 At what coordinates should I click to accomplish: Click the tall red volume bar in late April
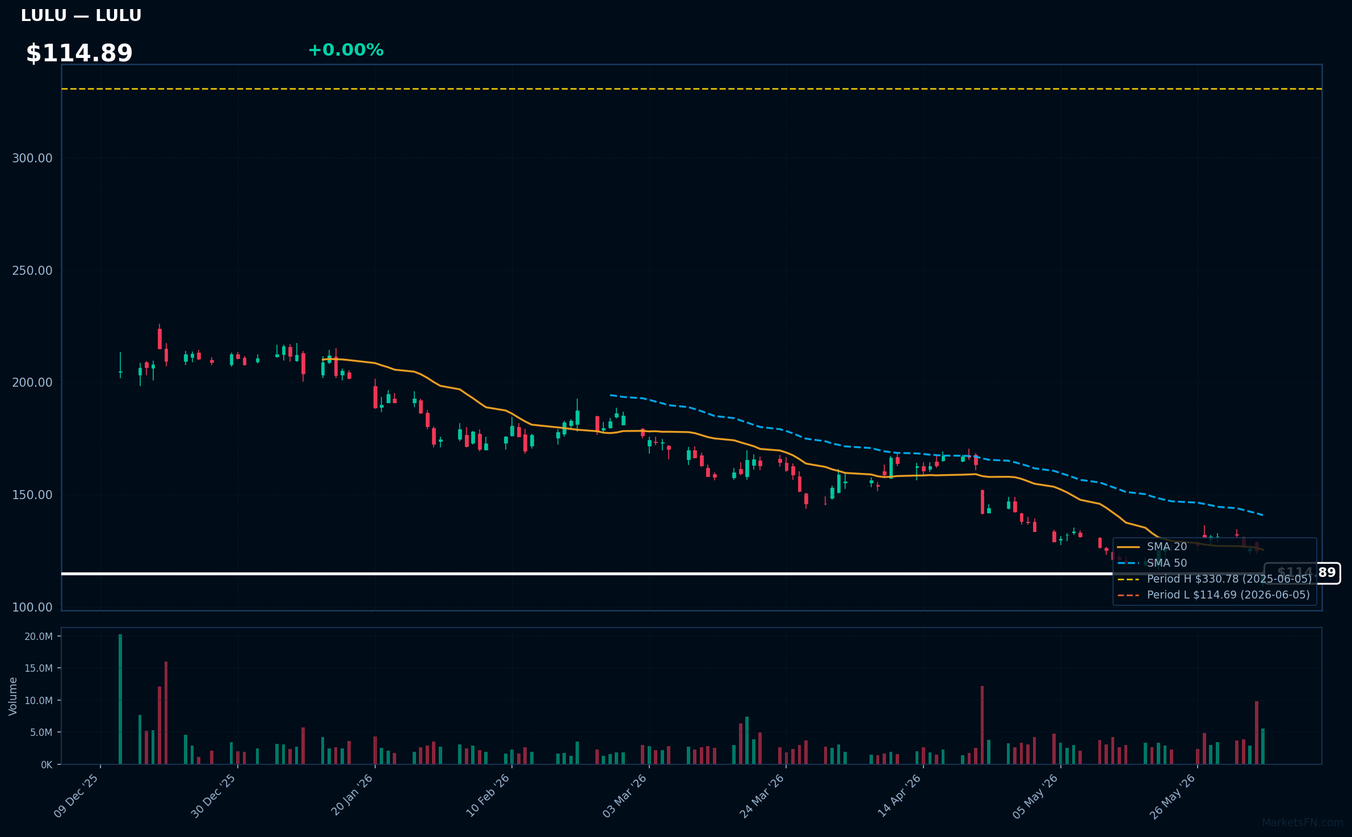(x=982, y=725)
